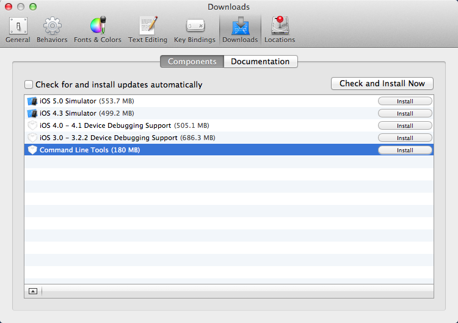This screenshot has height=323, width=458.
Task: Click the red close window button
Action: click(9, 7)
